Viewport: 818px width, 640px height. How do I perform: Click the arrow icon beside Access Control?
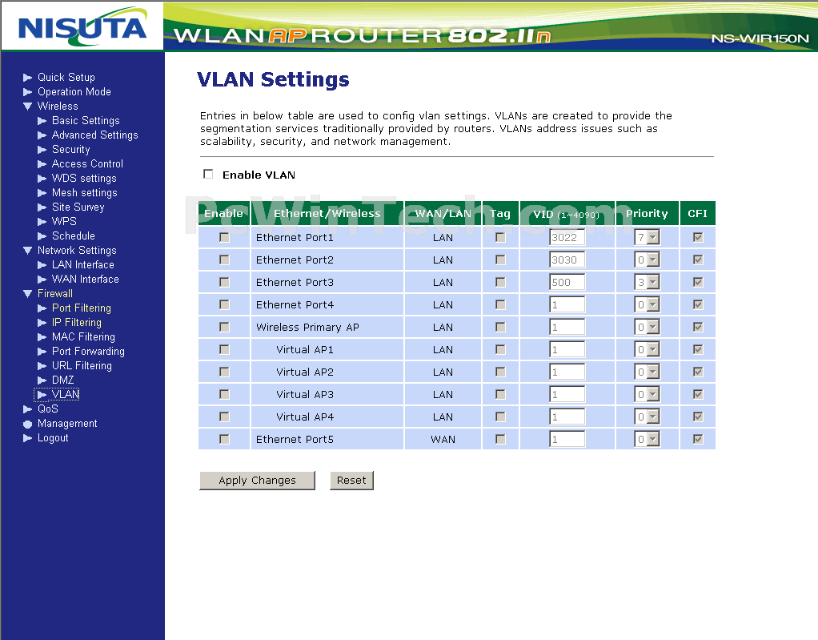[42, 164]
